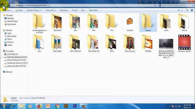Launch Photoshop from taskbar
This screenshot has width=195, height=109.
[x=75, y=106]
